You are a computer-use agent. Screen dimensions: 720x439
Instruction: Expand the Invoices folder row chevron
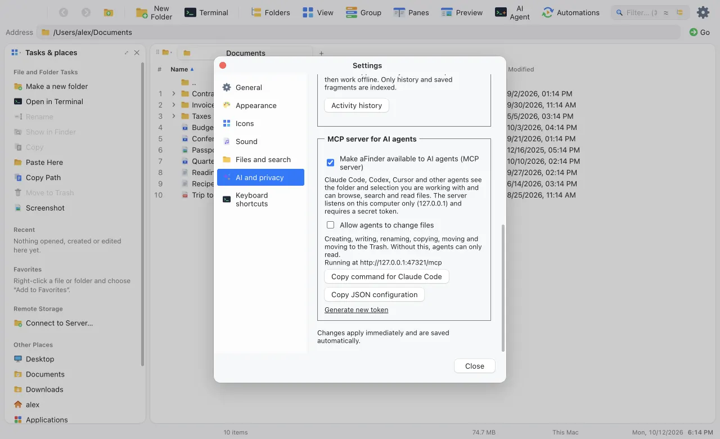click(x=173, y=105)
